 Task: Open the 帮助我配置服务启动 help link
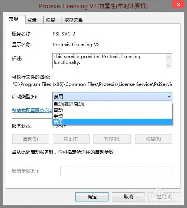[32, 111]
